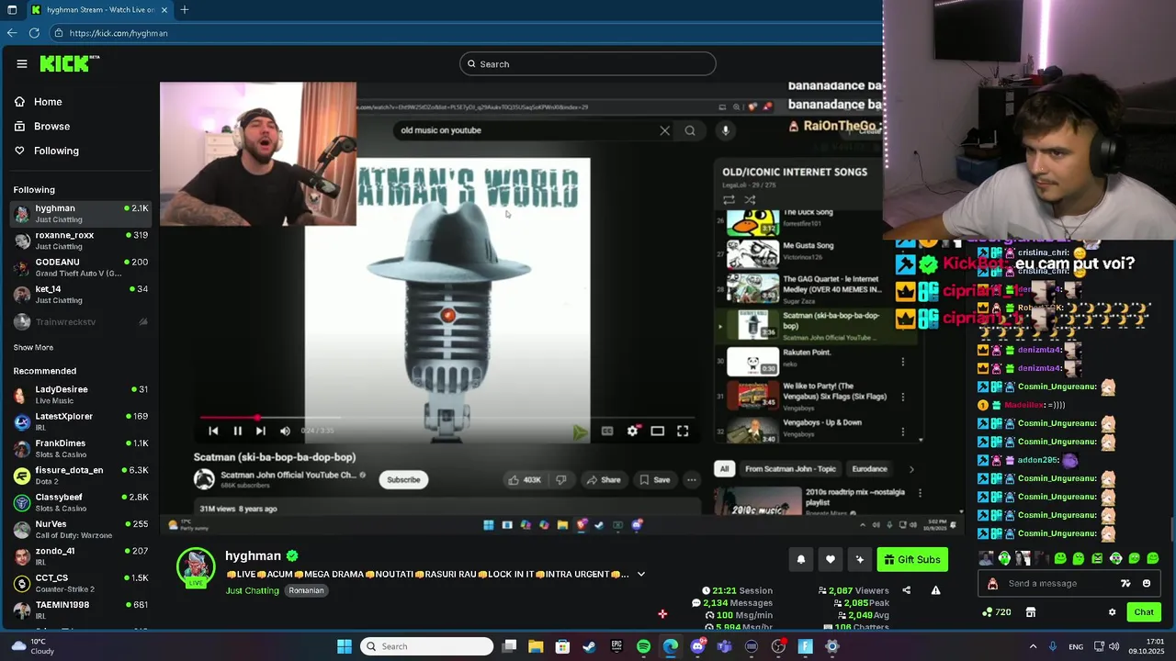1176x661 pixels.
Task: Toggle playlist shuffle icon
Action: pos(750,199)
